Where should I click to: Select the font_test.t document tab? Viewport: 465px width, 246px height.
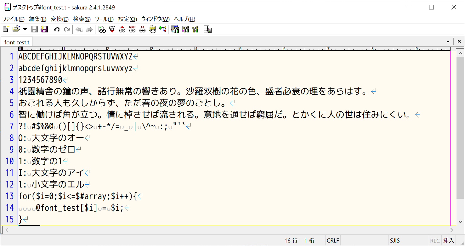click(x=17, y=42)
